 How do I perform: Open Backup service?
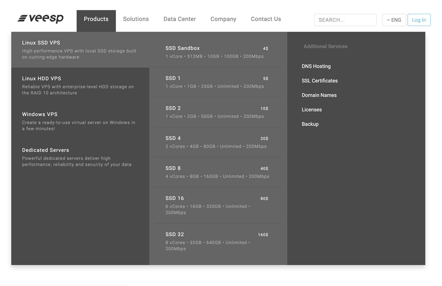click(x=310, y=124)
